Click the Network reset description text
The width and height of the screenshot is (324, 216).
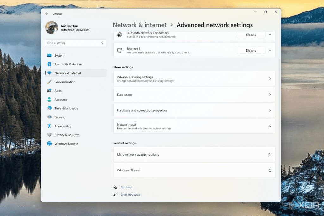(144, 128)
